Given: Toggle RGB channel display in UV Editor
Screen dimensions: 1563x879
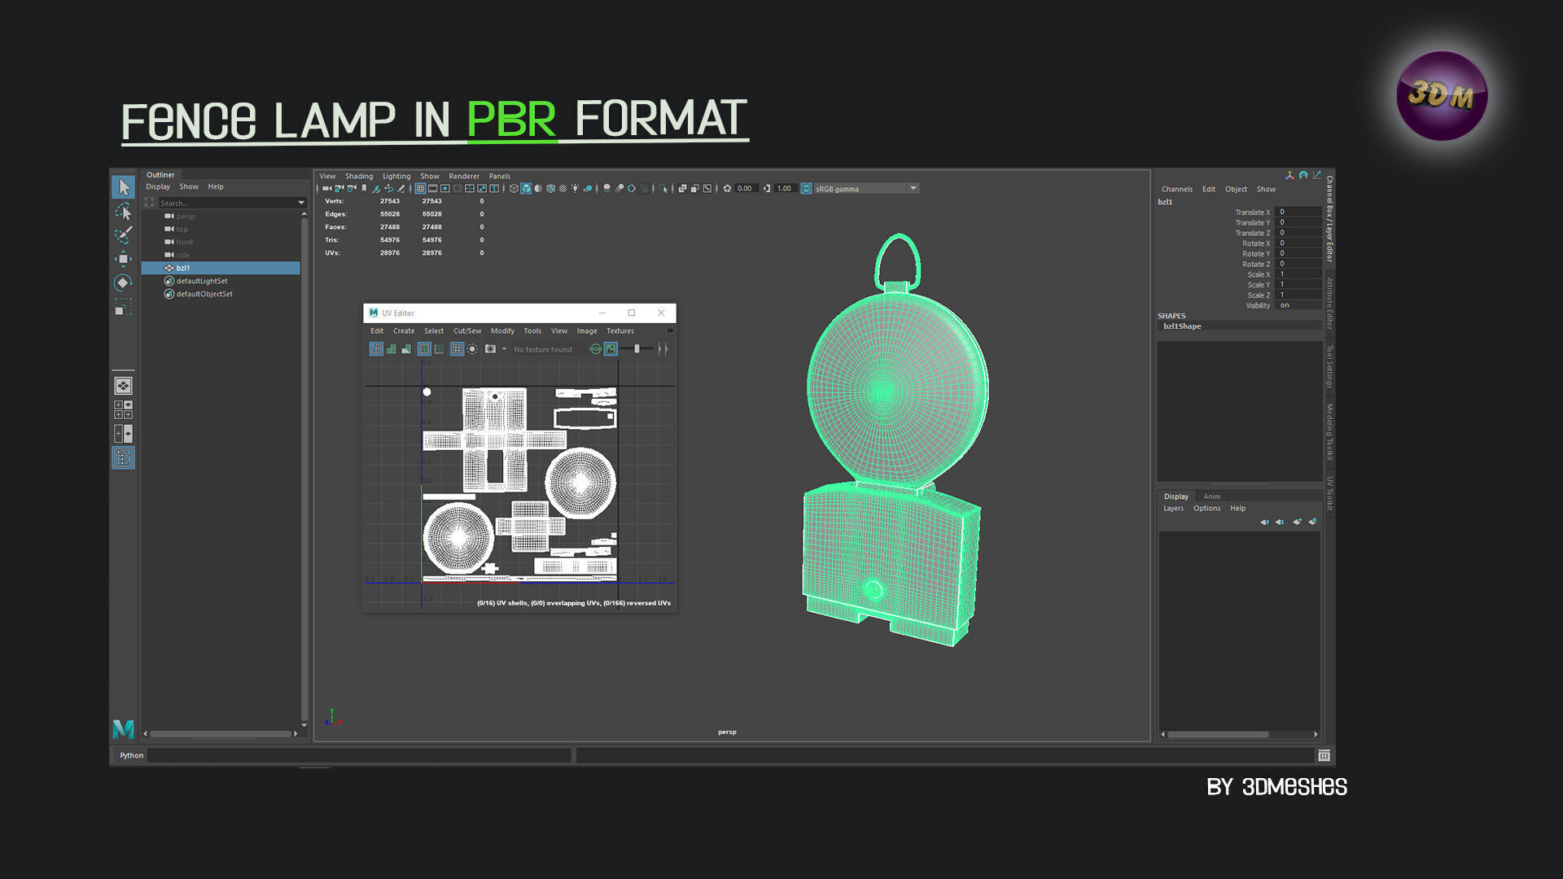Looking at the screenshot, I should (596, 349).
